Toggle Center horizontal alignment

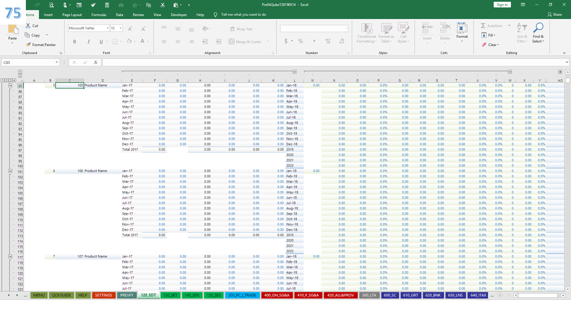[178, 41]
